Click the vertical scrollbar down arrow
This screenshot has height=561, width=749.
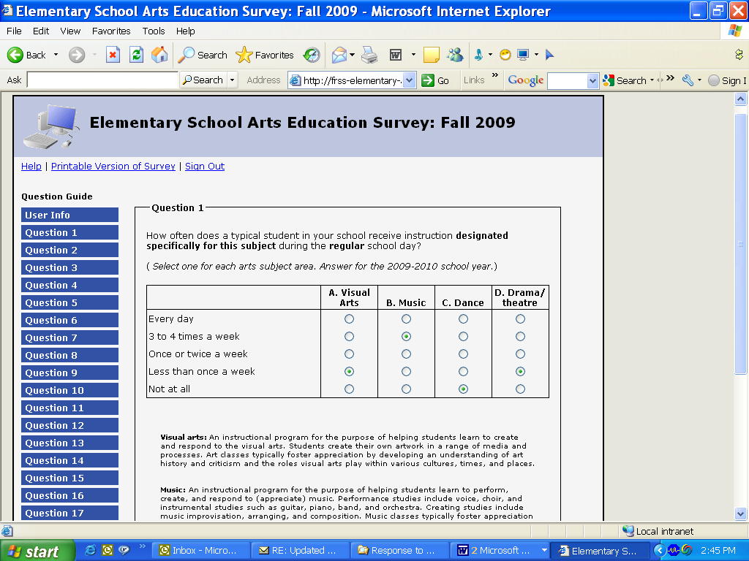(x=740, y=514)
